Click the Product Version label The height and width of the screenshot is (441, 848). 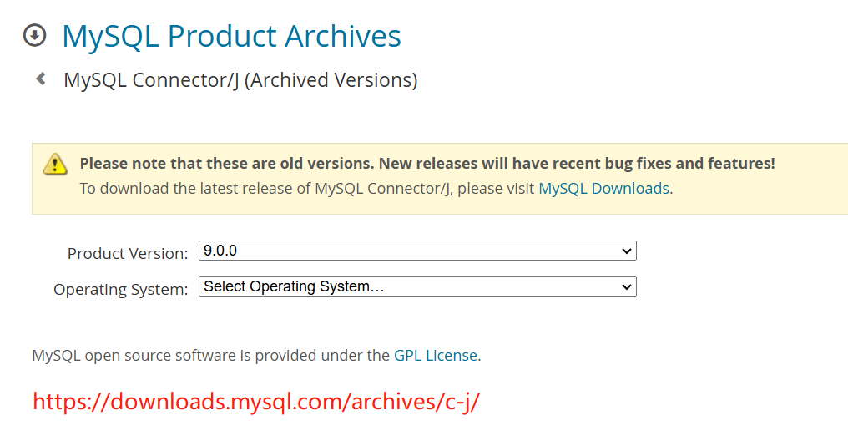(x=128, y=253)
